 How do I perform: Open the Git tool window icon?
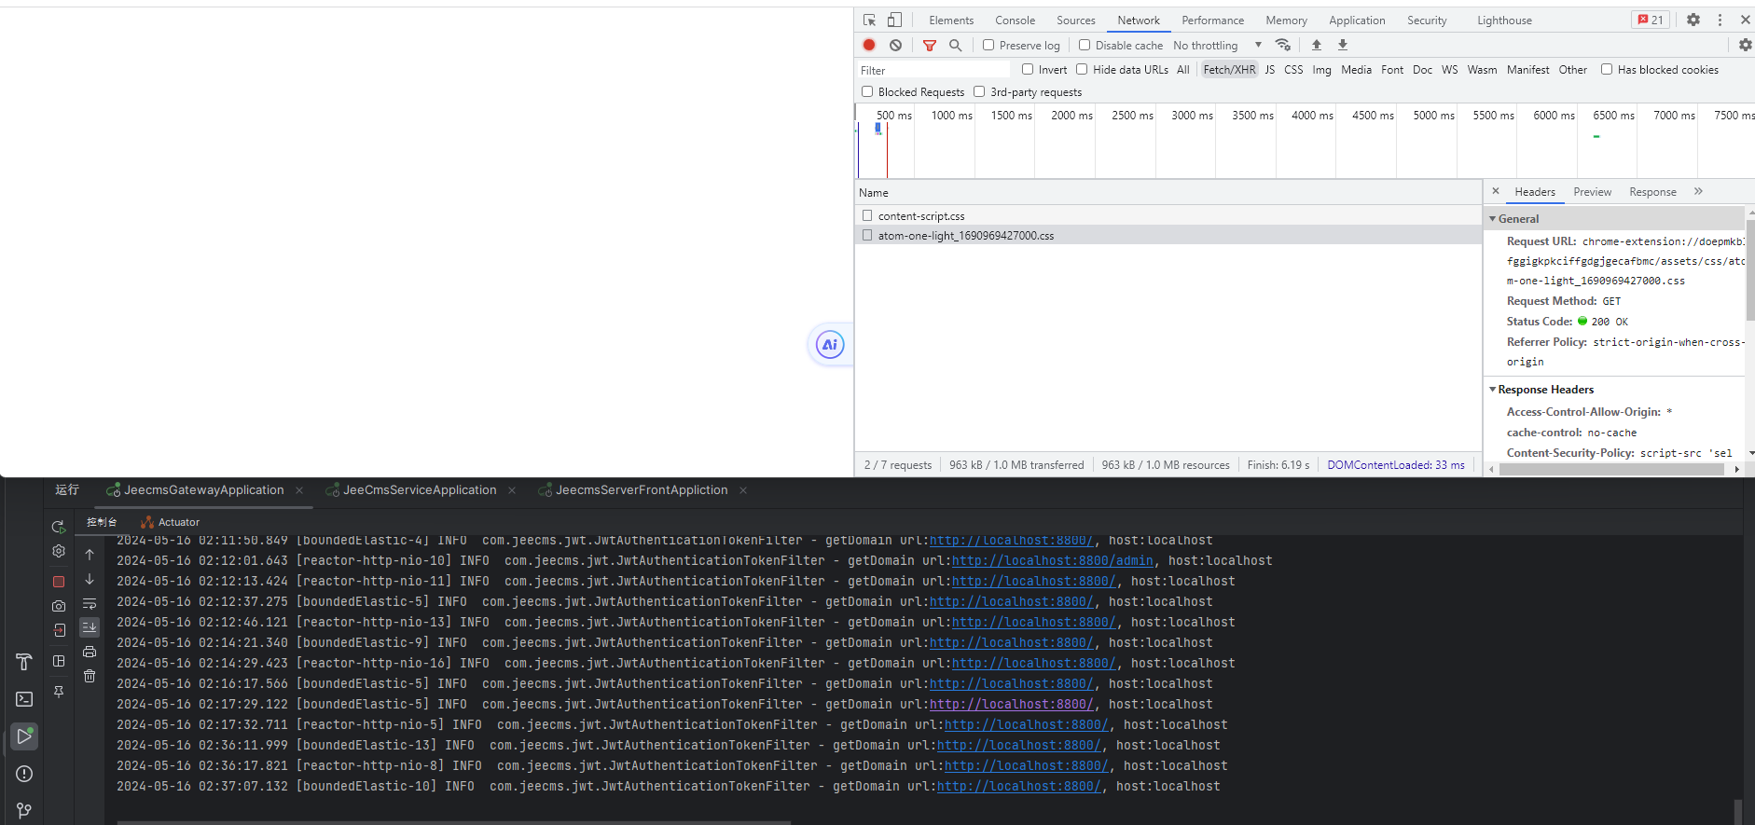(x=24, y=810)
